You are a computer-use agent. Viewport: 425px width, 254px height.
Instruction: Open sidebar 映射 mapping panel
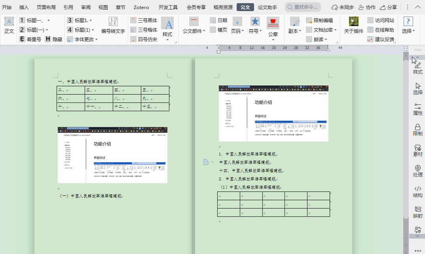point(418,212)
